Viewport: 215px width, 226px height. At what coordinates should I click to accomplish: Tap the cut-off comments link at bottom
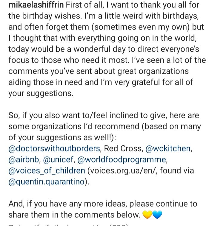click(x=69, y=225)
